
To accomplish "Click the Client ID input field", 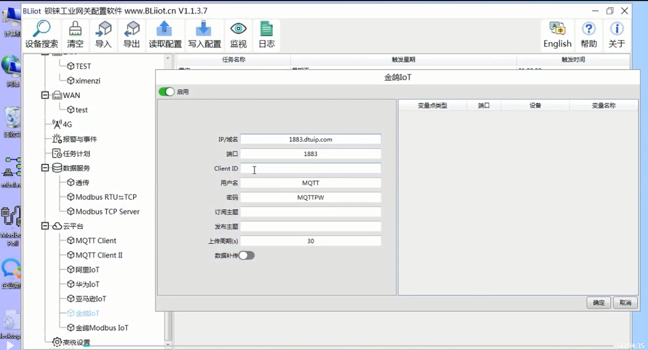I will click(x=310, y=169).
